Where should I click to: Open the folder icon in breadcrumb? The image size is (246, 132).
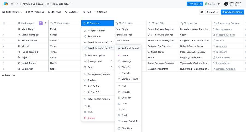tap(12, 4)
